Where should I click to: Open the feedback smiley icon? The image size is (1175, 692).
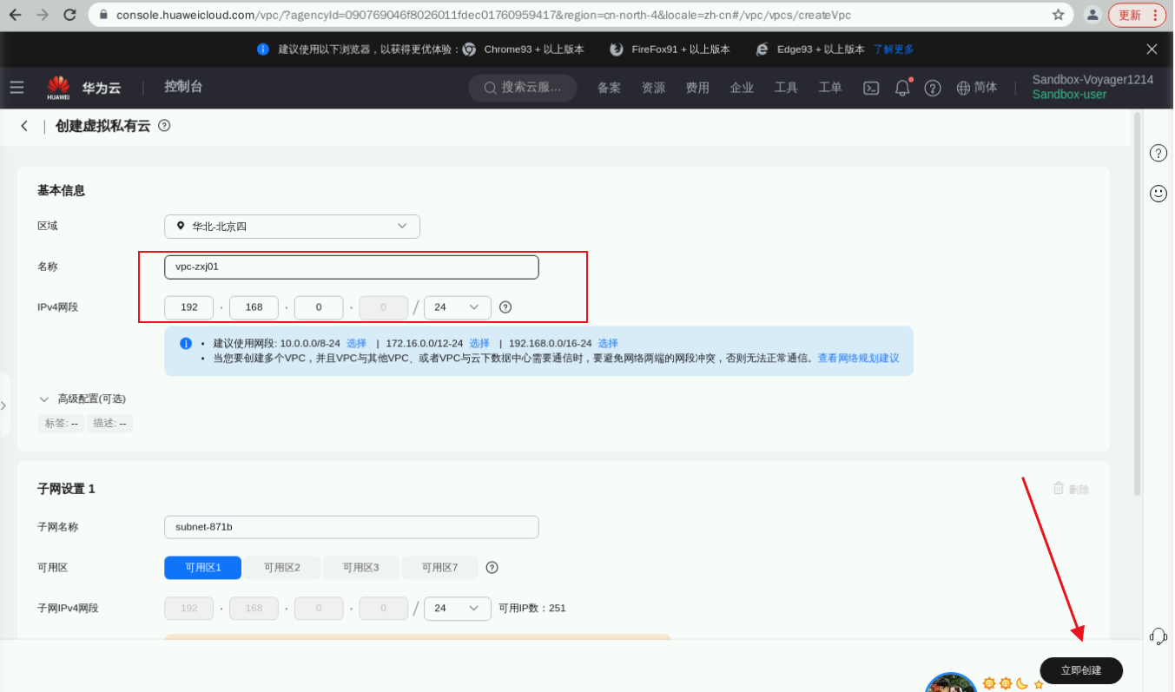pyautogui.click(x=1158, y=194)
